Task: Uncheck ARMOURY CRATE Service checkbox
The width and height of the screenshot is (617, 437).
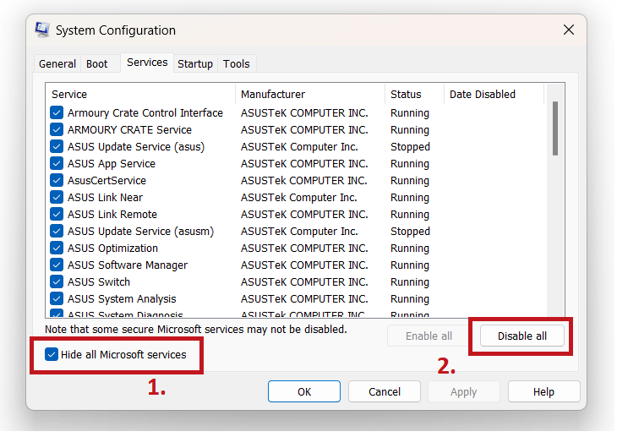Action: 57,130
